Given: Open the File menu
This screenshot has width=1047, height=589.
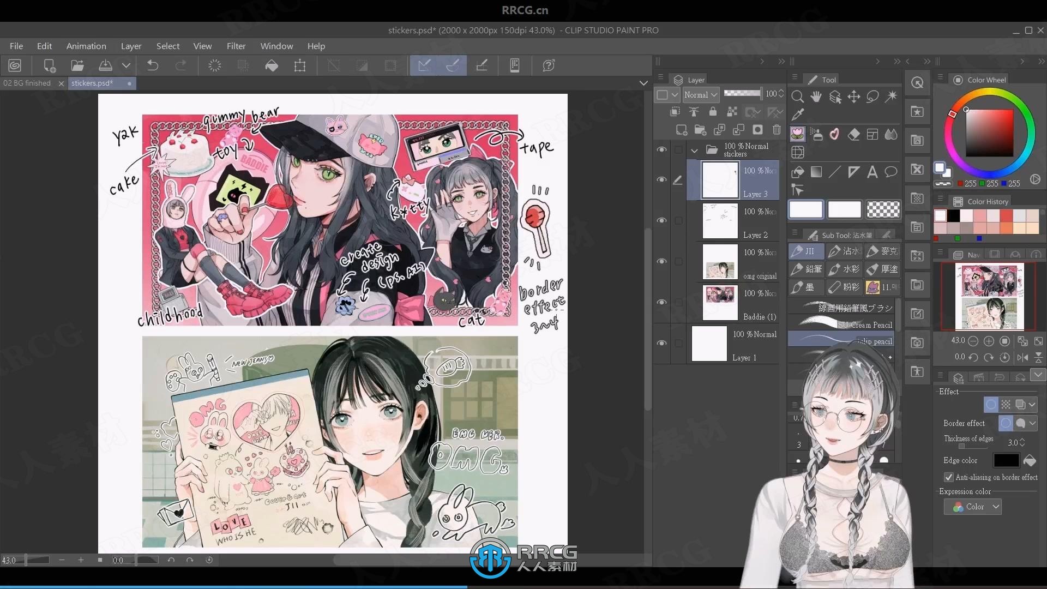Looking at the screenshot, I should point(16,46).
